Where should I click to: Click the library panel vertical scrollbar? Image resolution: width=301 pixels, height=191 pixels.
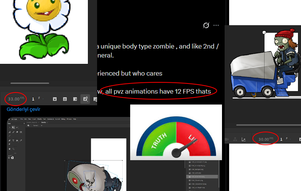click(x=219, y=174)
